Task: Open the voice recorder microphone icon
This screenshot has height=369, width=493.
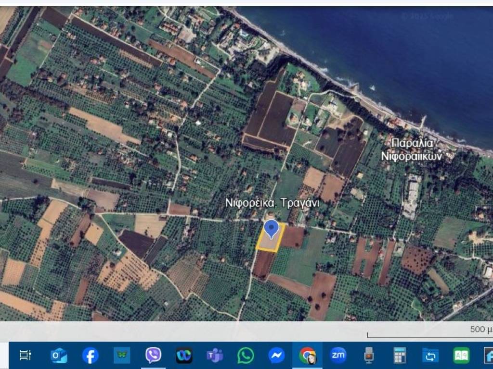Action: tap(369, 356)
